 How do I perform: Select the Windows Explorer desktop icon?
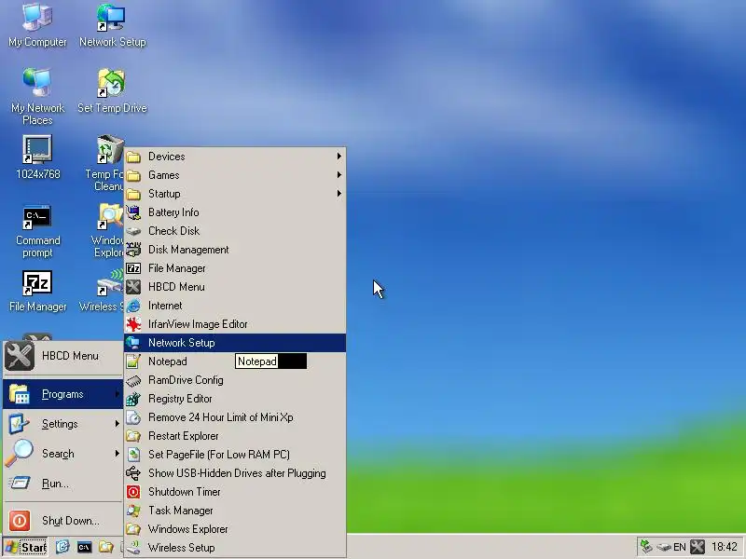[x=109, y=230]
